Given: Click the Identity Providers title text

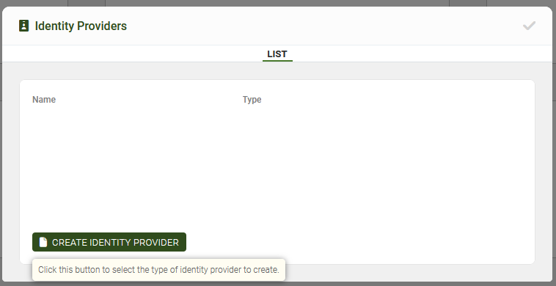Looking at the screenshot, I should pos(81,26).
